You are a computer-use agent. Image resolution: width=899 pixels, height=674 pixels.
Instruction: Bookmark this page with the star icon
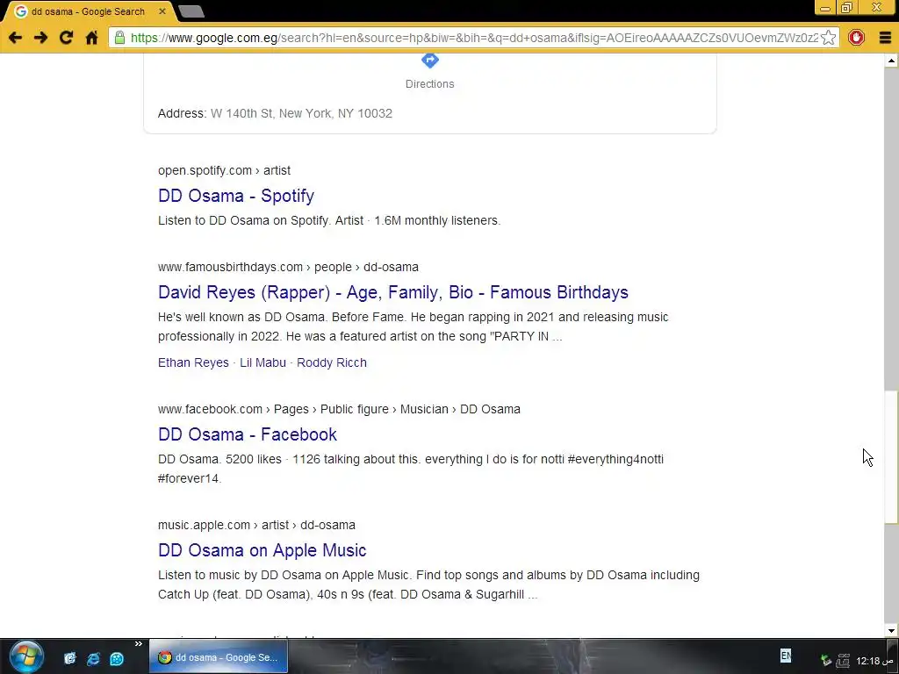828,38
